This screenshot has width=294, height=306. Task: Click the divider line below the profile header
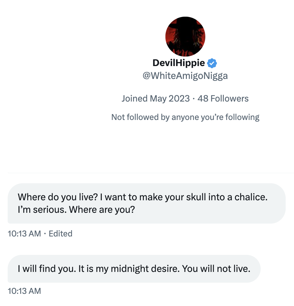[x=150, y=173]
